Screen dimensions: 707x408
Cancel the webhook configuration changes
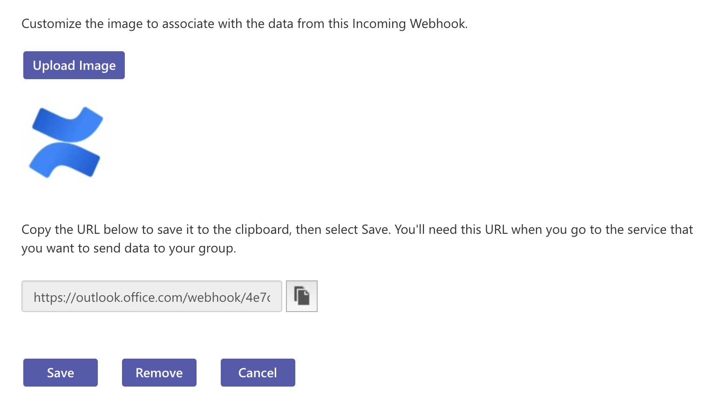pos(258,372)
